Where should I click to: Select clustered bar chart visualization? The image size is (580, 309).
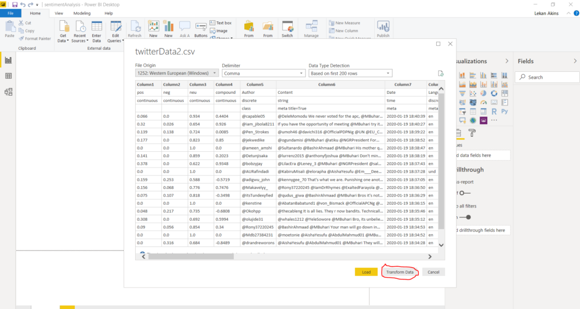pos(473,75)
